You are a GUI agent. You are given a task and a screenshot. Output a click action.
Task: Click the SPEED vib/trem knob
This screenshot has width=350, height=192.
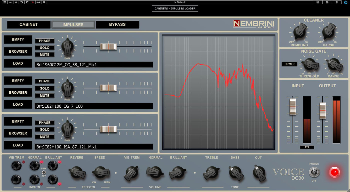[100, 173]
